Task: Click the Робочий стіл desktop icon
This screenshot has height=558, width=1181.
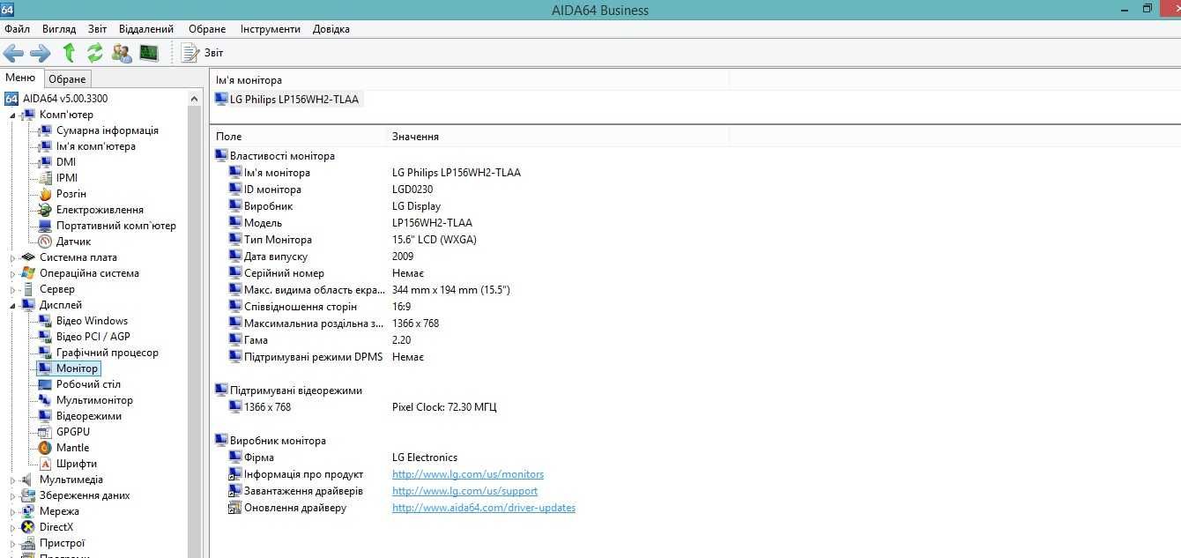Action: (x=45, y=384)
